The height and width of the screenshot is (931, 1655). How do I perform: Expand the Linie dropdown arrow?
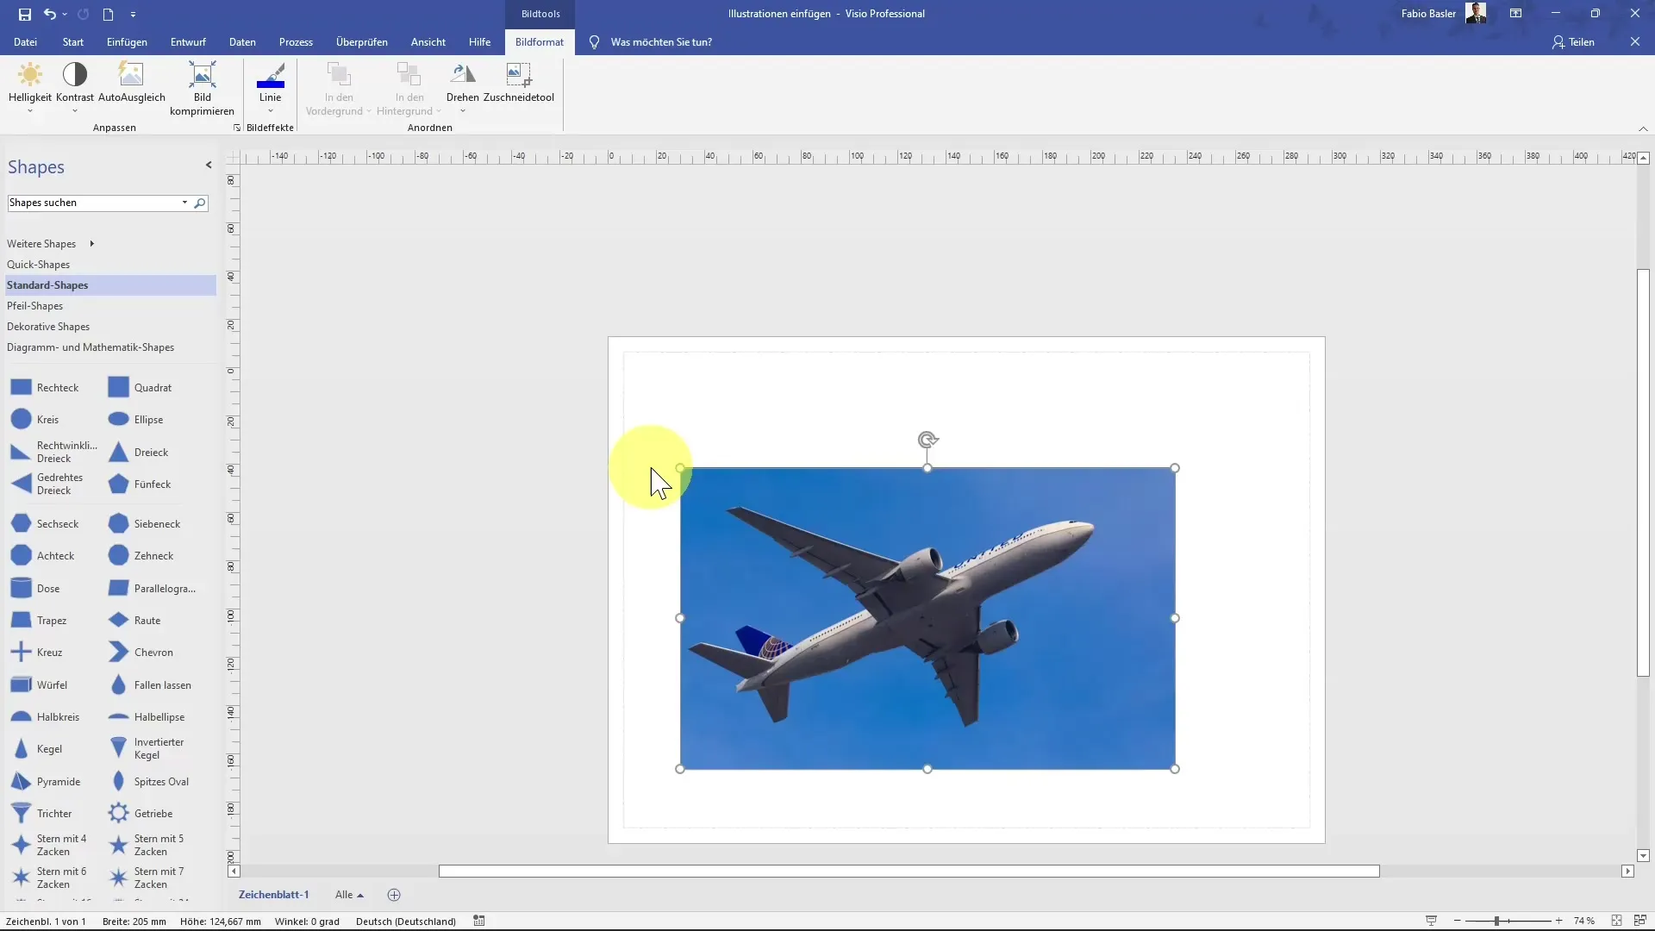point(270,111)
